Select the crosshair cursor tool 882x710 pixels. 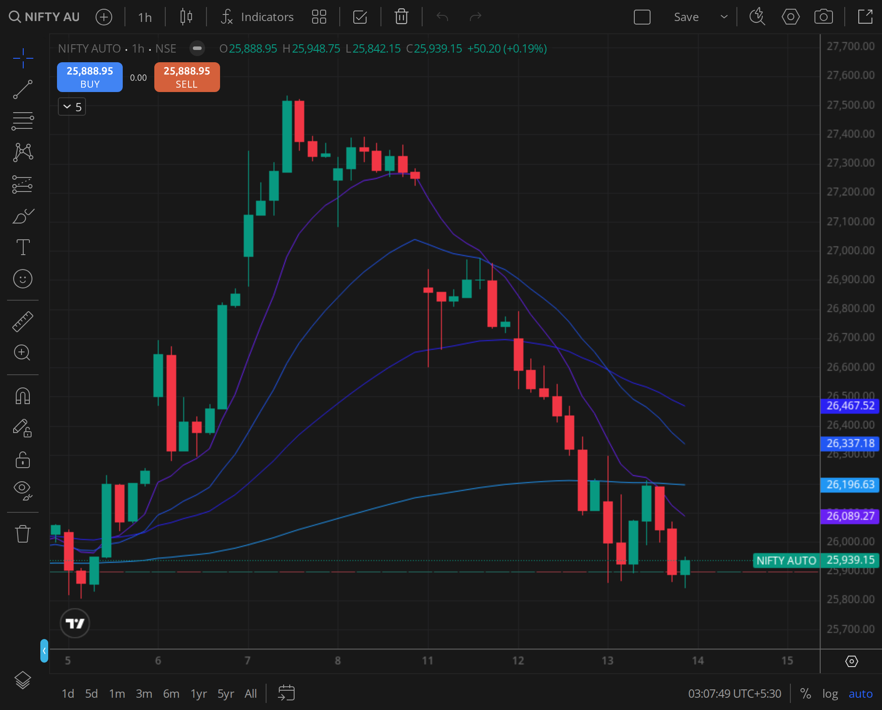[23, 58]
